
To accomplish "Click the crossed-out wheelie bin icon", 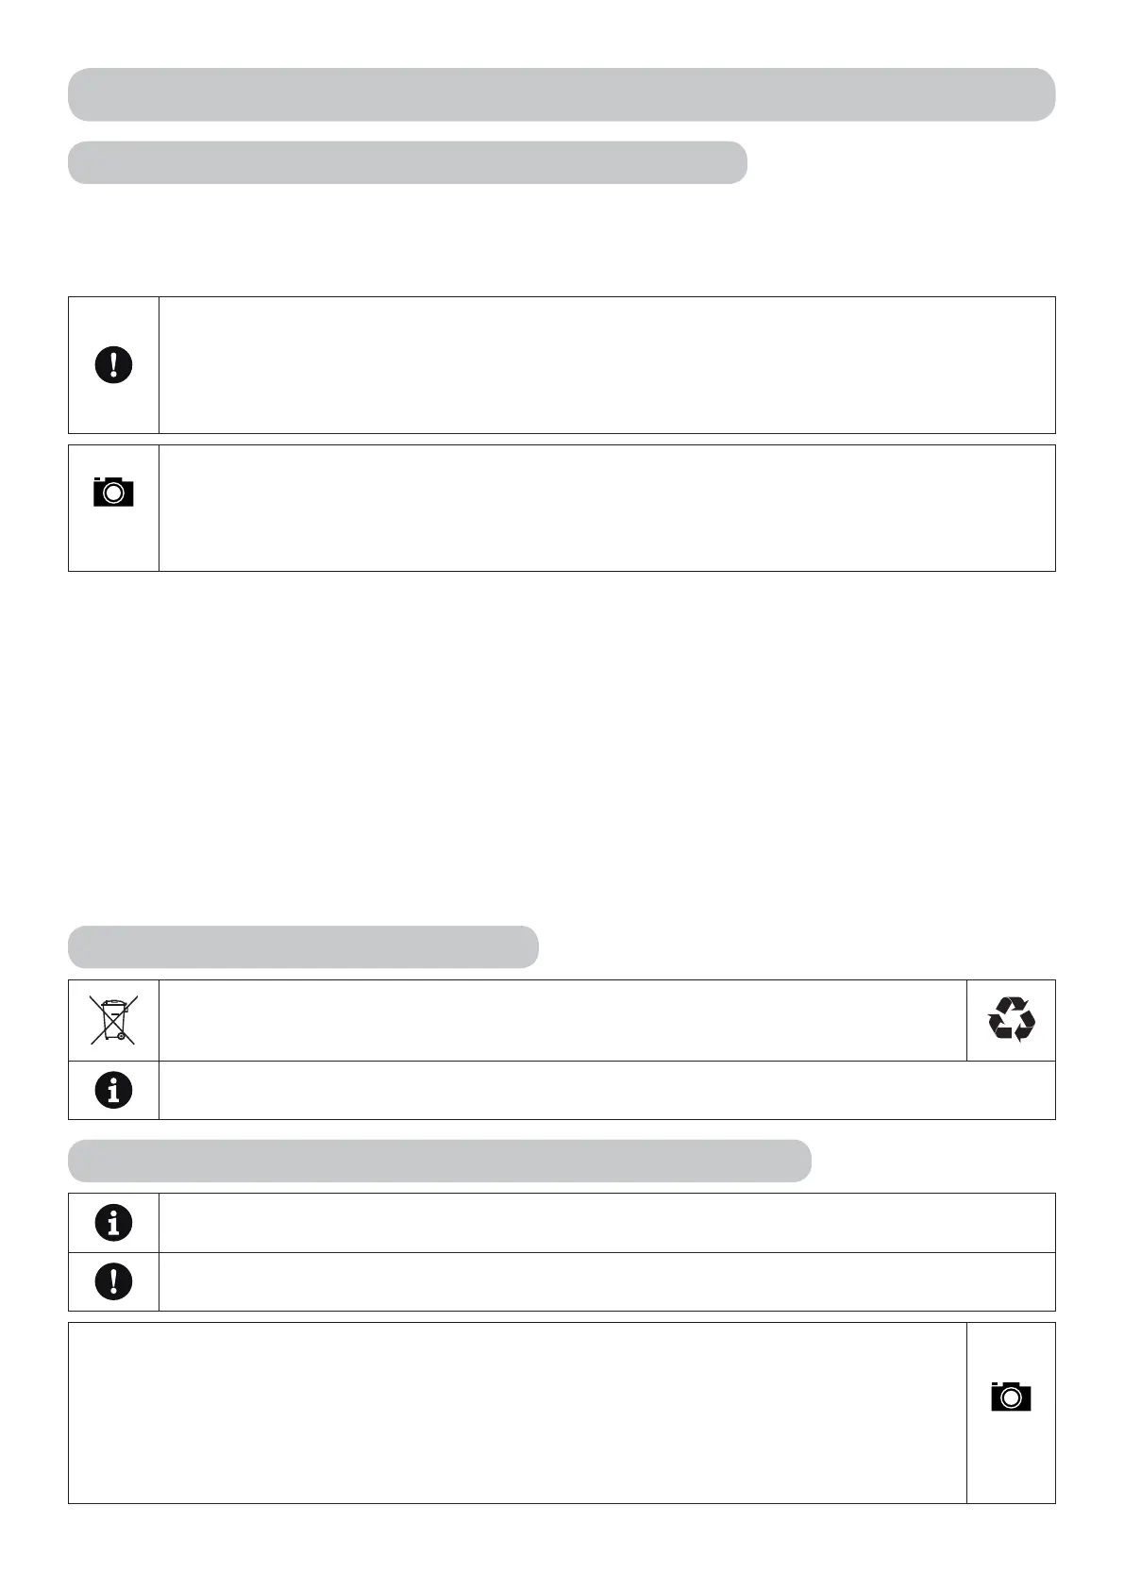I will tap(113, 1019).
